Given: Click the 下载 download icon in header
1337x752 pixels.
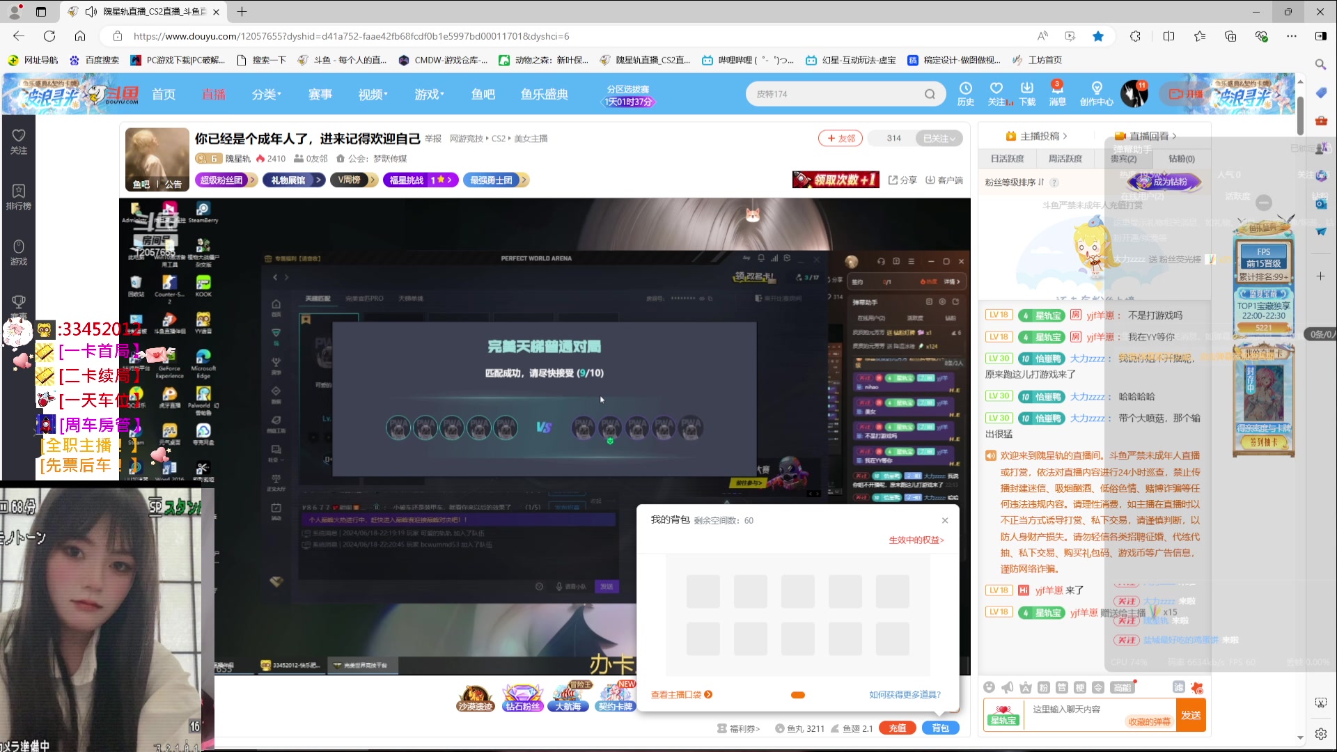Looking at the screenshot, I should (1027, 93).
